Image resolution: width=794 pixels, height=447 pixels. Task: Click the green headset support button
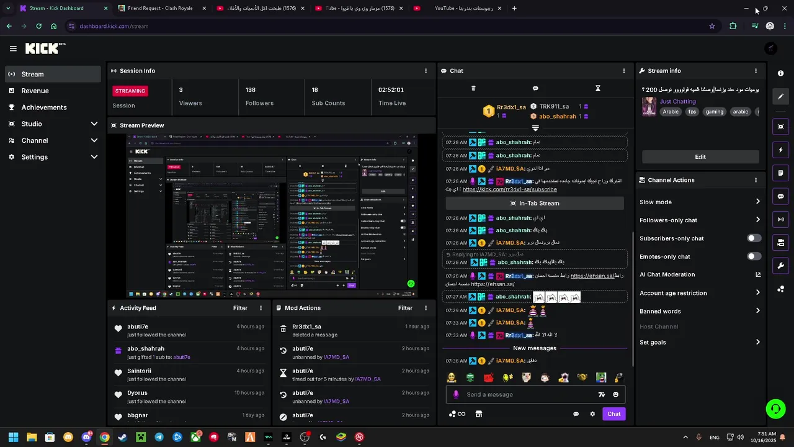(775, 408)
